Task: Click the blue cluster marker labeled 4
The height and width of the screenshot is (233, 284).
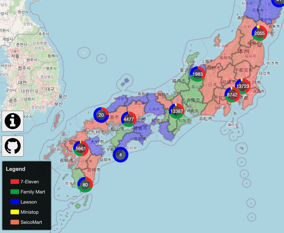Action: 120,155
